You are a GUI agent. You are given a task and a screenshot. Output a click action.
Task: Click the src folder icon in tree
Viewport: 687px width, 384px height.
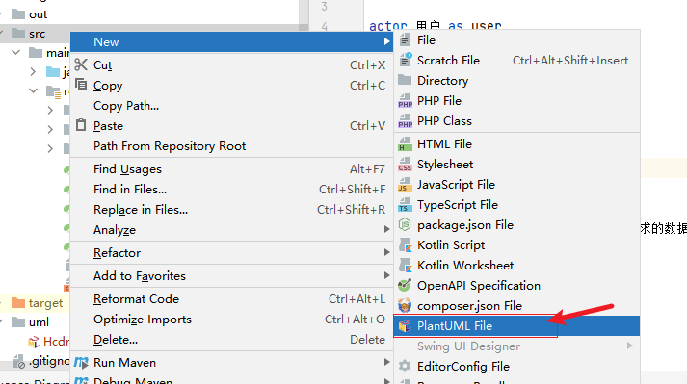[18, 34]
